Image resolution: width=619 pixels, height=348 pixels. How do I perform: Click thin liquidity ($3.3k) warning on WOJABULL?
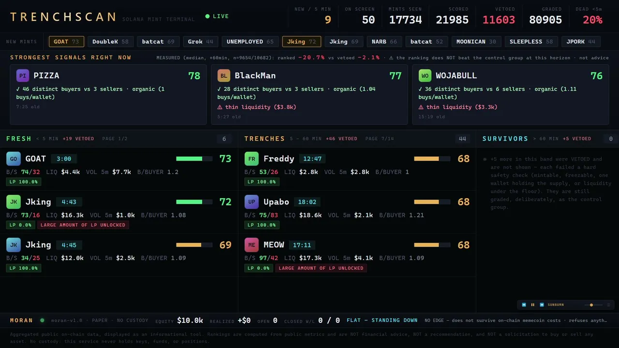(458, 107)
